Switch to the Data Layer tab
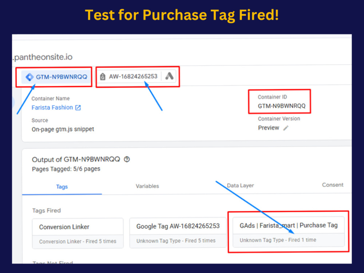The height and width of the screenshot is (273, 364). pyautogui.click(x=240, y=186)
